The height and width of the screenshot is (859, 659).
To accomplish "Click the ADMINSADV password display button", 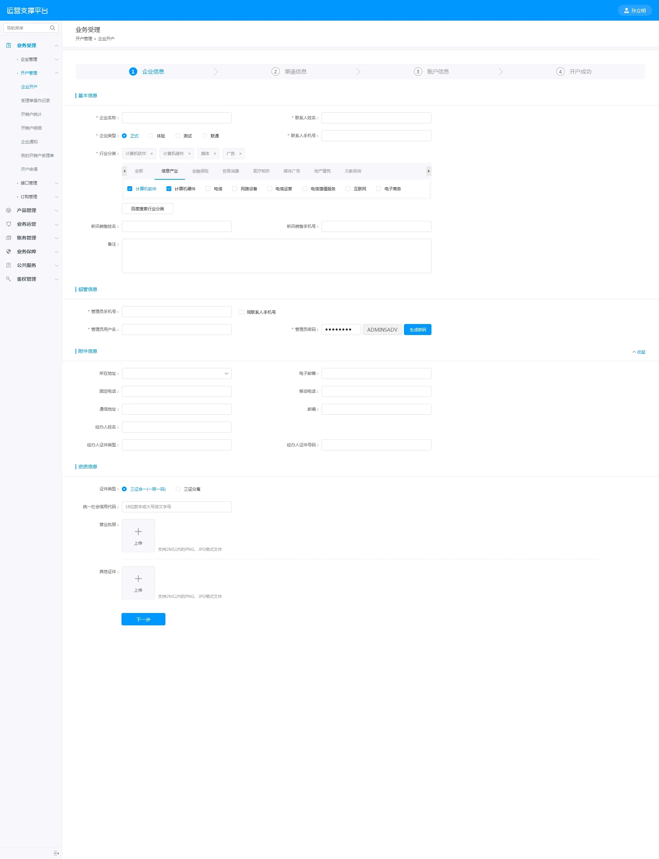I will coord(382,330).
